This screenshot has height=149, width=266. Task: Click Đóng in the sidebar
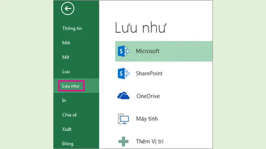click(x=68, y=143)
